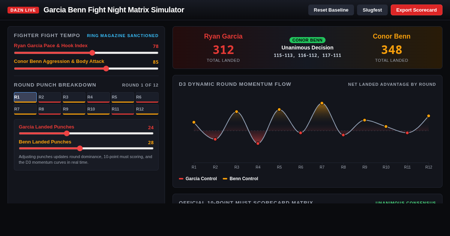Image resolution: width=450 pixels, height=236 pixels.
Task: Click Garcia landed punches value 24
Action: click(151, 127)
